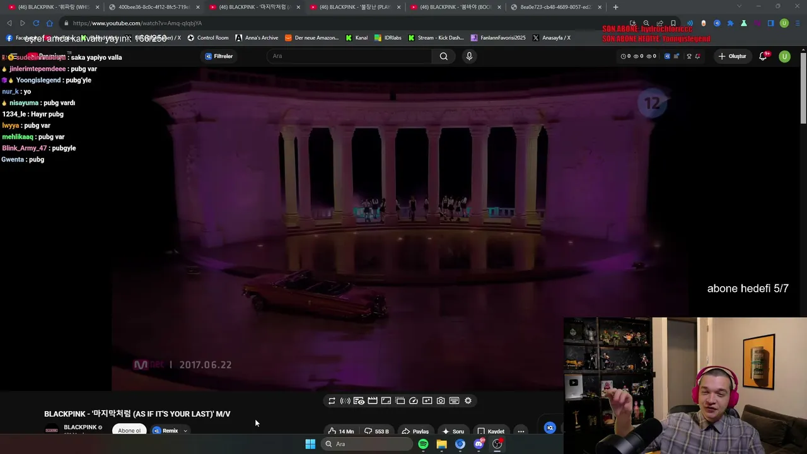Open the keyboard shortcuts icon

tap(454, 401)
